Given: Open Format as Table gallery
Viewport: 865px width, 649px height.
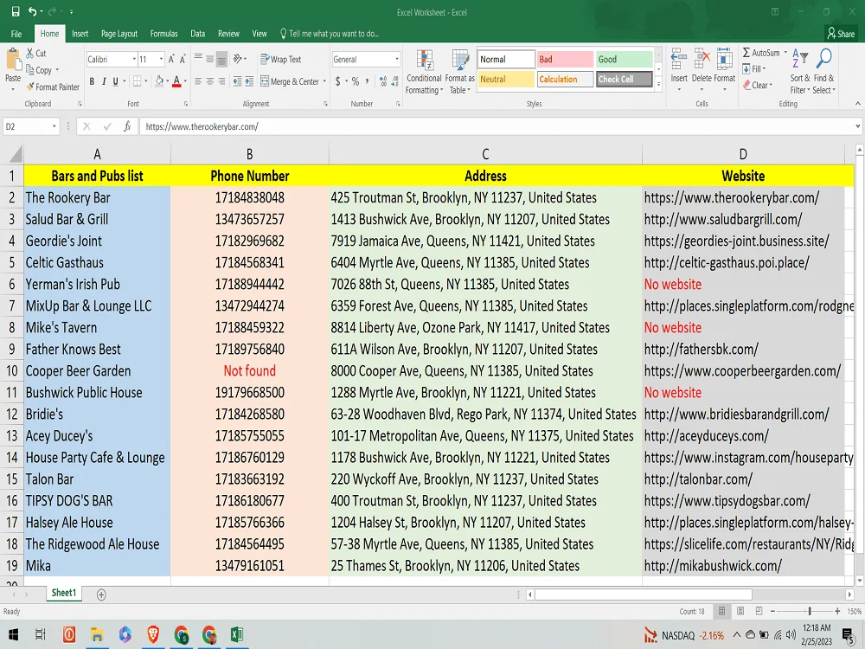Looking at the screenshot, I should pyautogui.click(x=459, y=73).
